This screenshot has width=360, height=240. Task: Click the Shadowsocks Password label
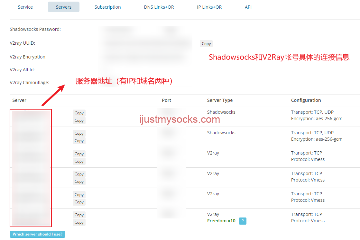coord(35,29)
